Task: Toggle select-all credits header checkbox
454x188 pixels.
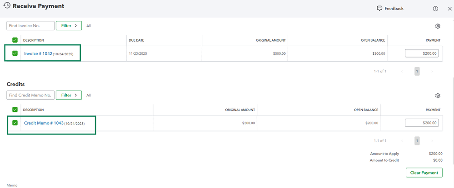Action: pos(15,110)
